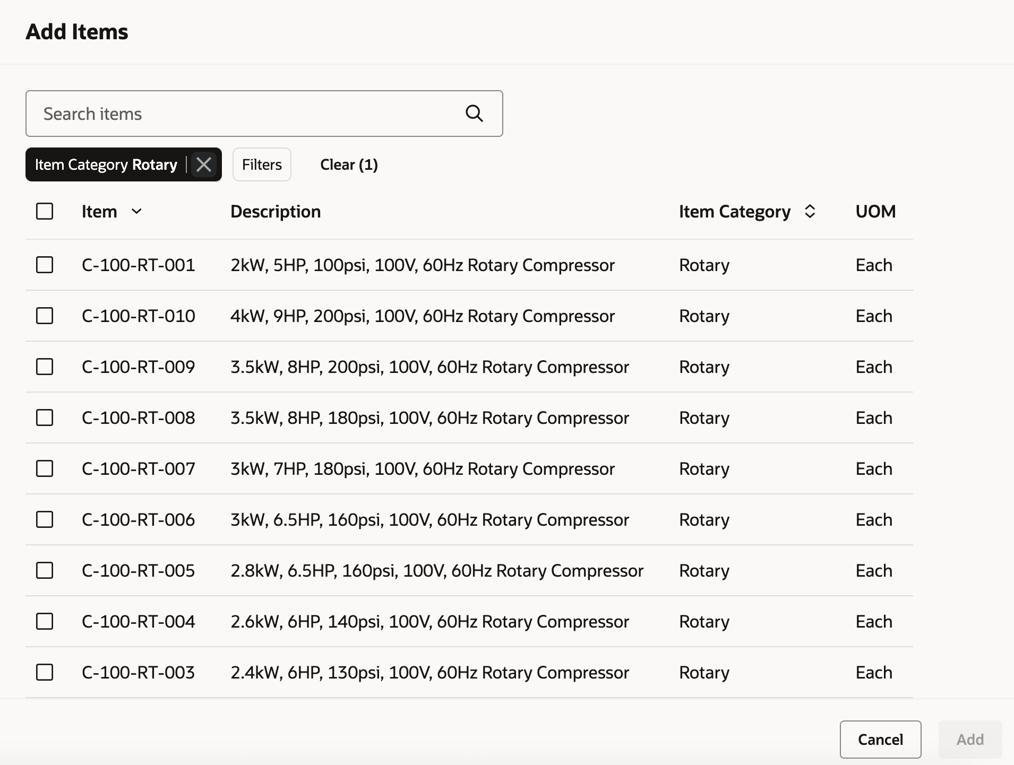The height and width of the screenshot is (765, 1014).
Task: Check the C-100-RT-006 item row
Action: point(45,519)
